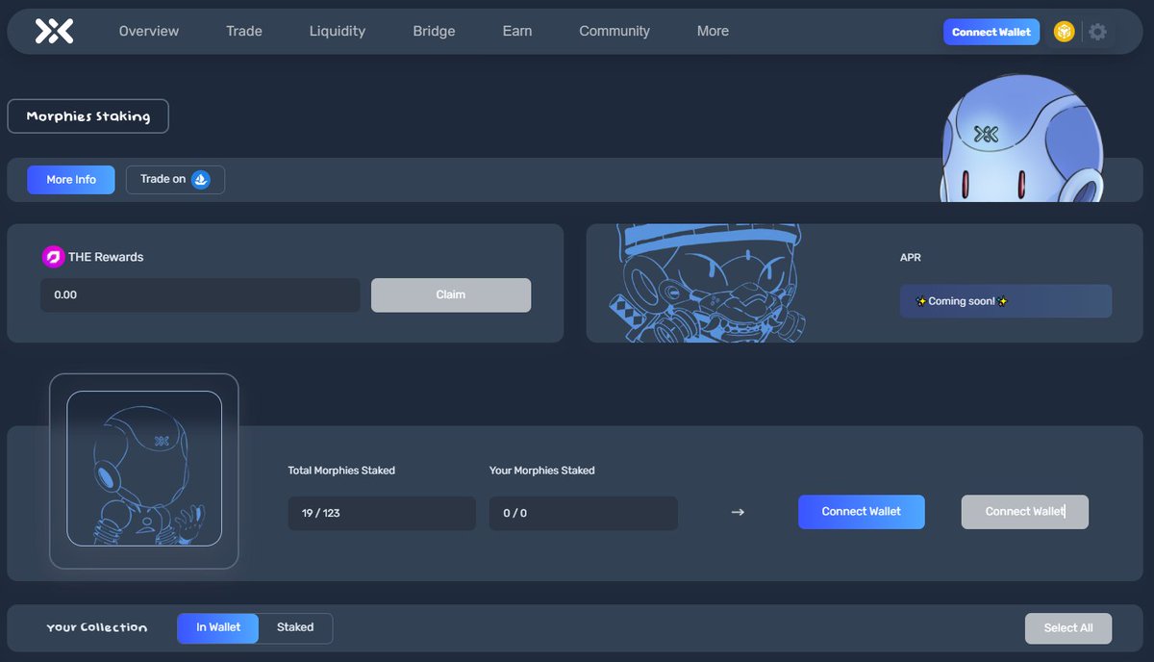The height and width of the screenshot is (662, 1154).
Task: Click the Morphies Staking title badge
Action: click(x=88, y=116)
